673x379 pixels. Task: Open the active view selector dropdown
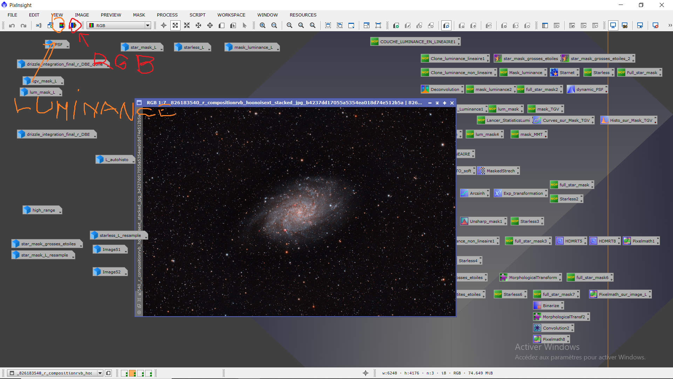(100, 373)
